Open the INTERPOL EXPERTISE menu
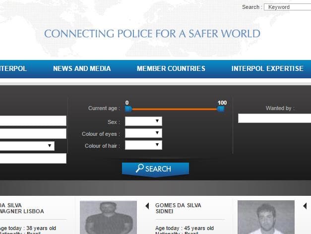The width and height of the screenshot is (311, 234). (267, 68)
